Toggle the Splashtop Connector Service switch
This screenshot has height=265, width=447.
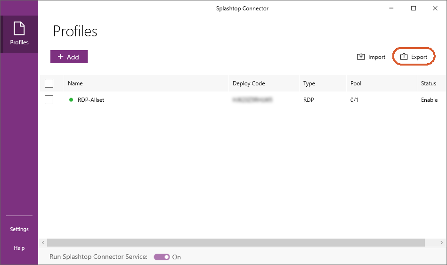coord(162,257)
